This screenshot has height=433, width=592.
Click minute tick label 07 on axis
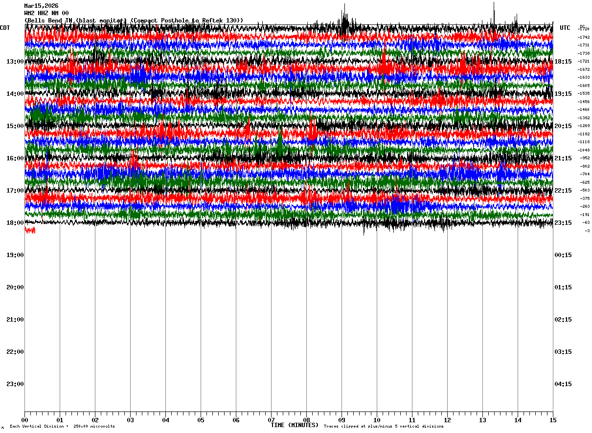(271, 420)
